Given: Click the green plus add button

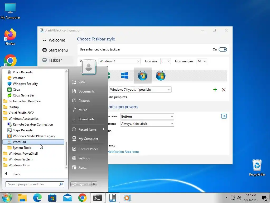Looking at the screenshot, I should (x=215, y=90).
